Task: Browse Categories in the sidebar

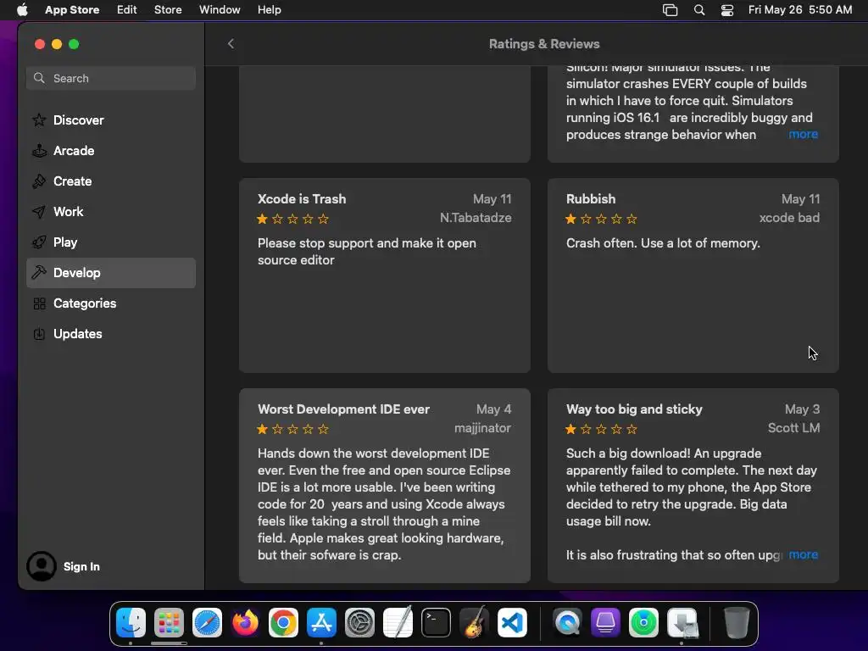Action: (111, 303)
